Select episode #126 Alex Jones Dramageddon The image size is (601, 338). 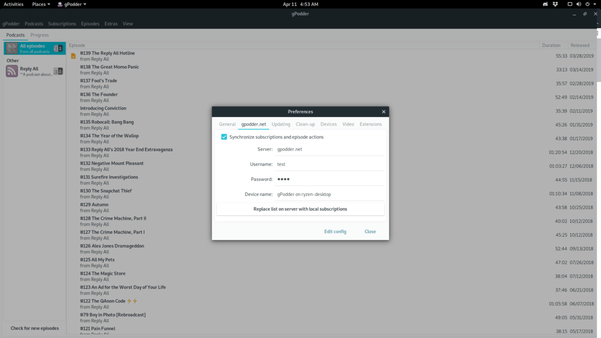pos(332,249)
